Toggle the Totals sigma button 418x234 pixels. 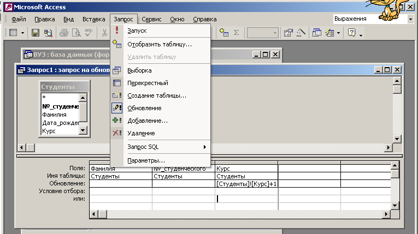pyautogui.click(x=236, y=33)
